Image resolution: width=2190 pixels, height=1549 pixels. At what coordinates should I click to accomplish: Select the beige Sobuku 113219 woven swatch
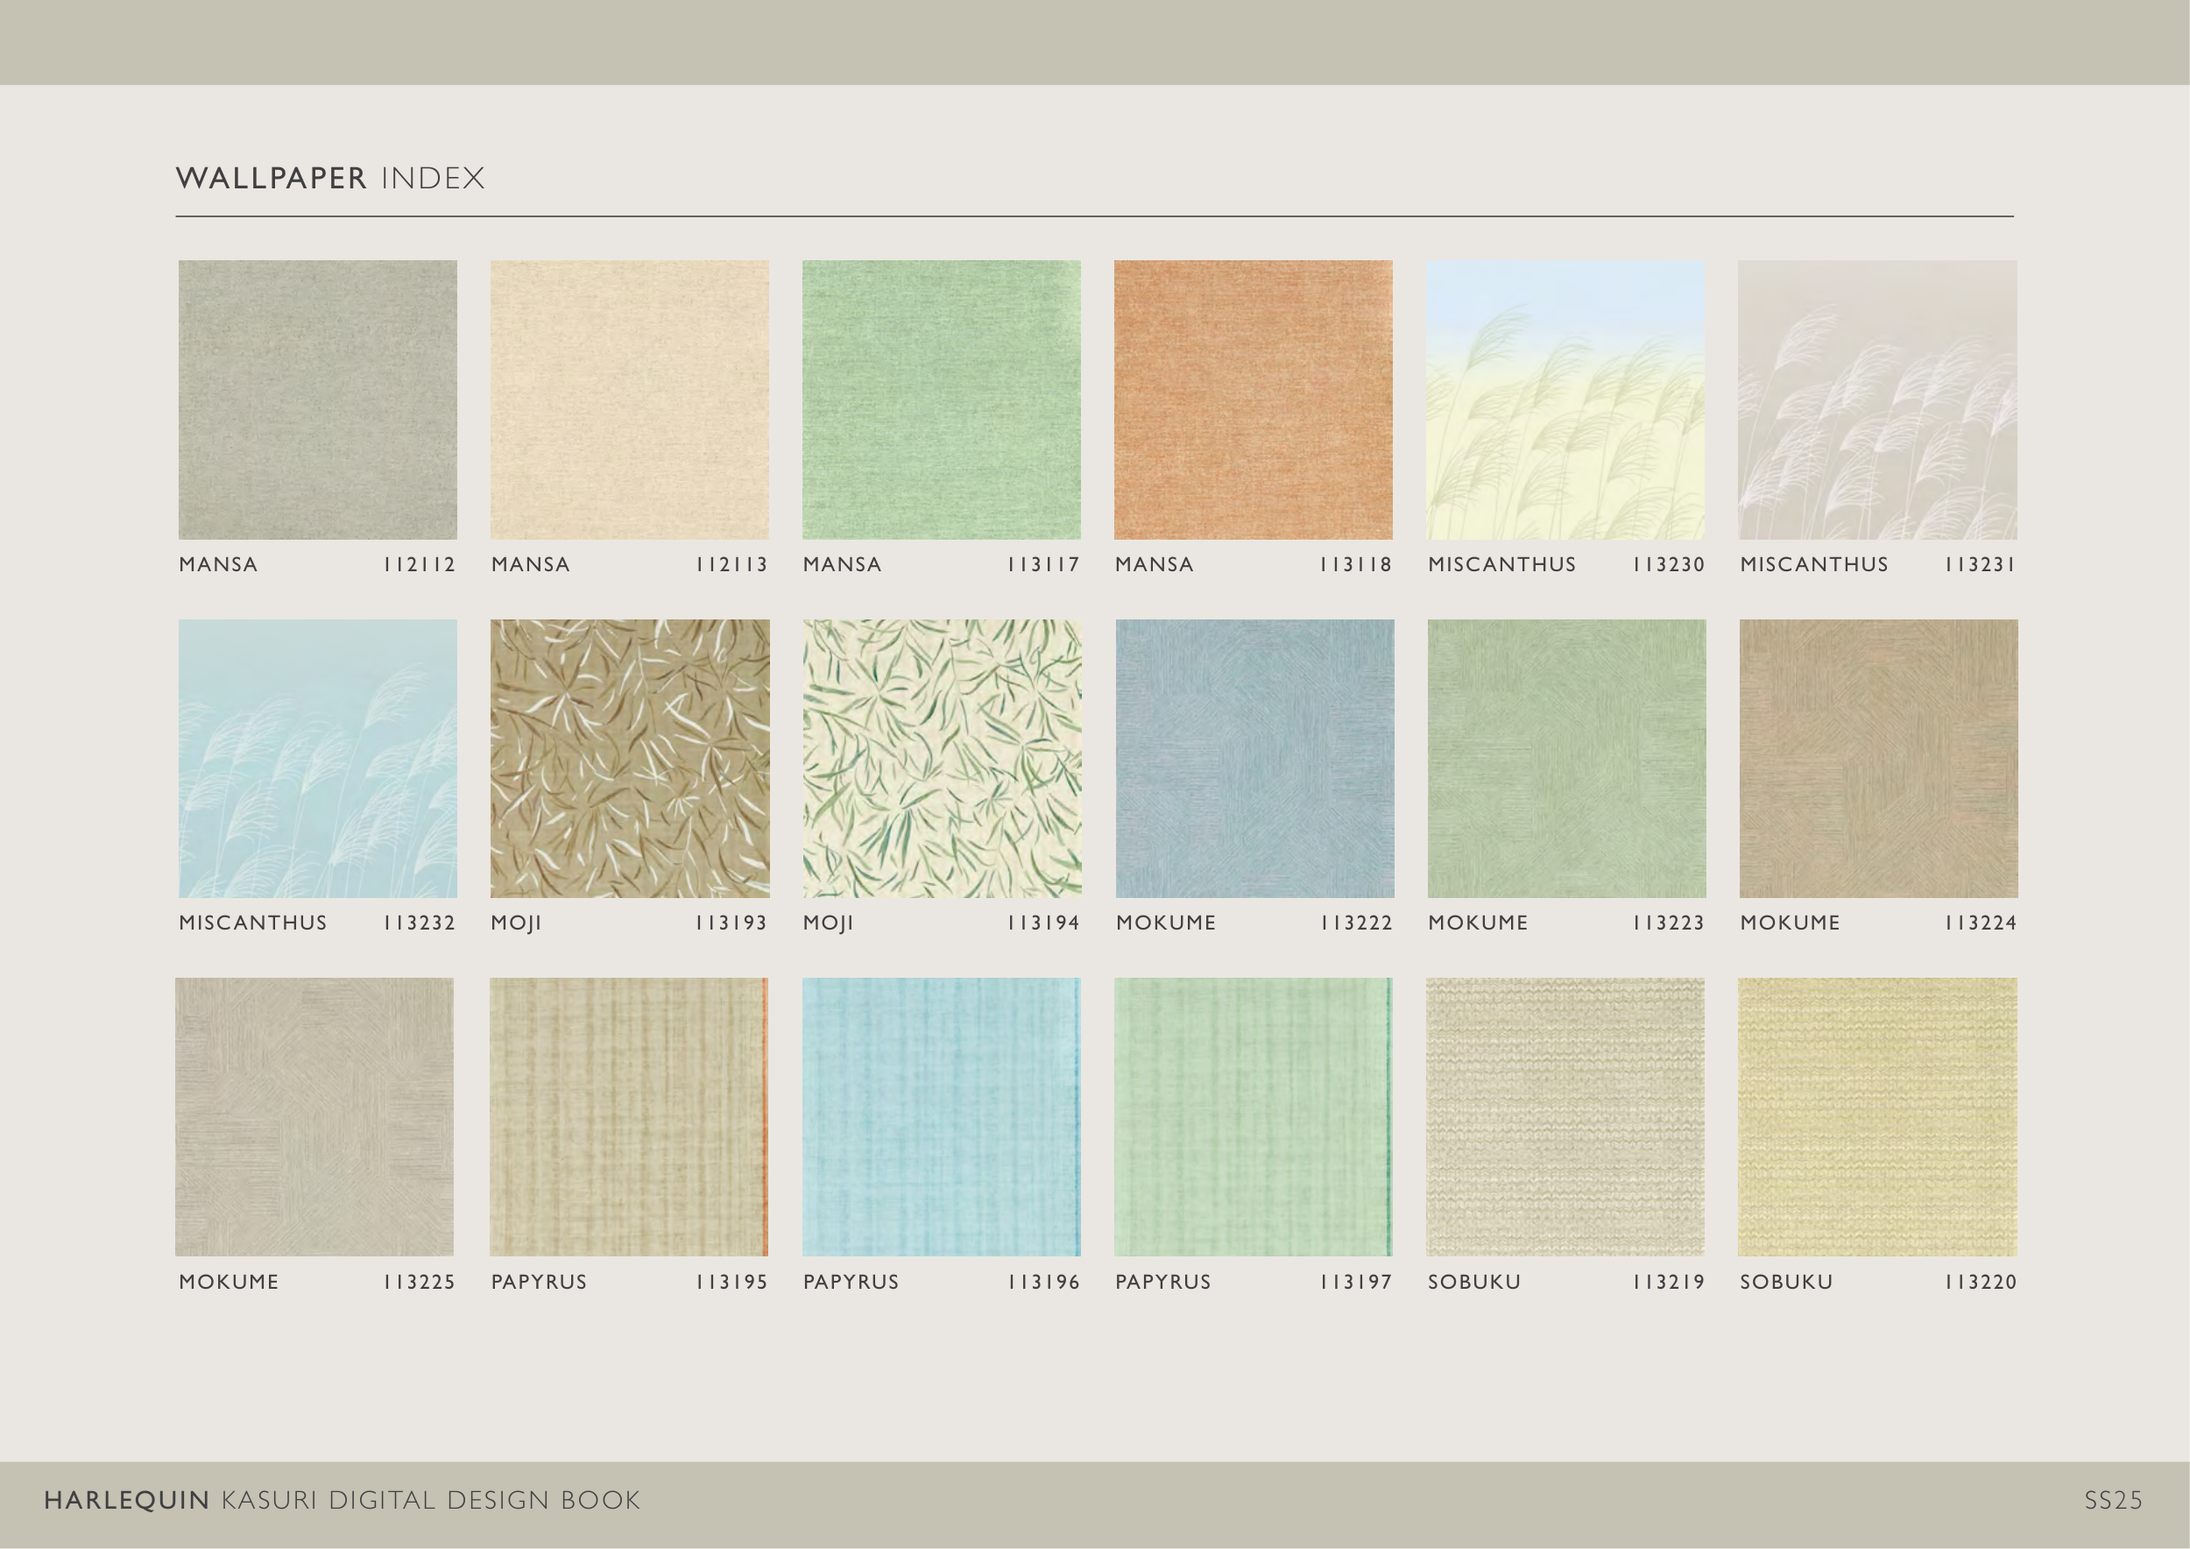pos(1565,1117)
